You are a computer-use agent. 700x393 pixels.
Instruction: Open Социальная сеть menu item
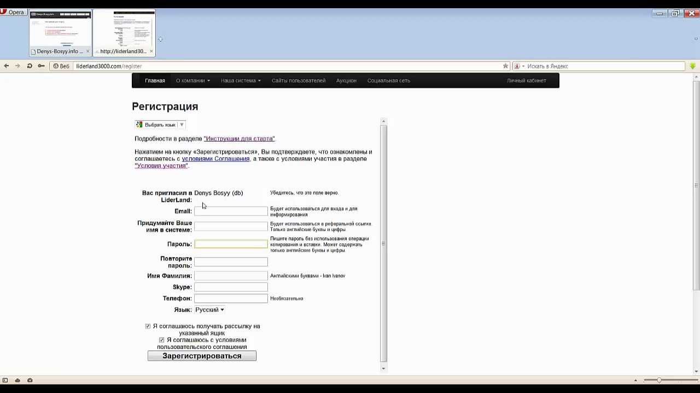(x=389, y=80)
